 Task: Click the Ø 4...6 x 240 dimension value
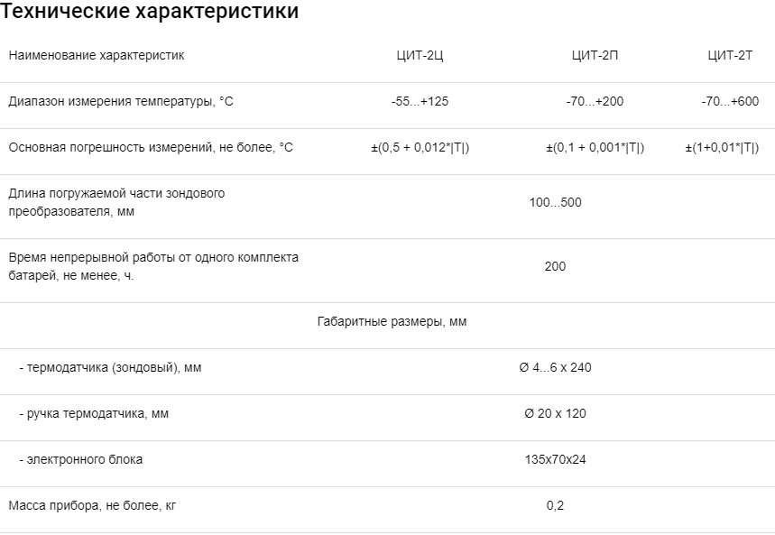[x=555, y=368]
